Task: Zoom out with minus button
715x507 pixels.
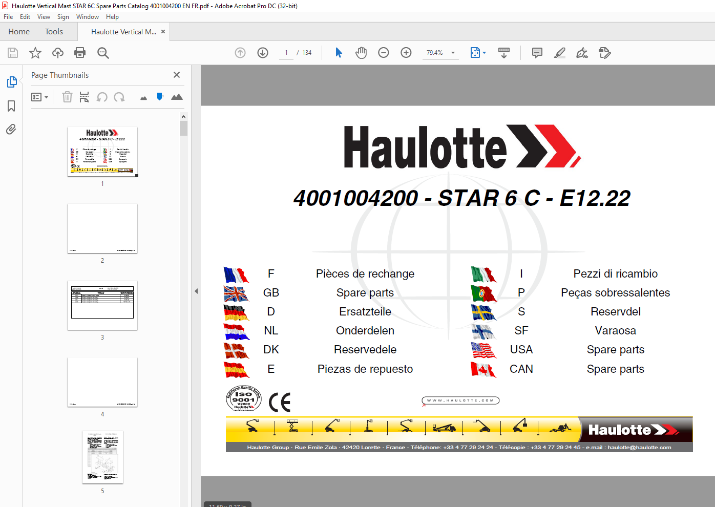Action: point(384,53)
